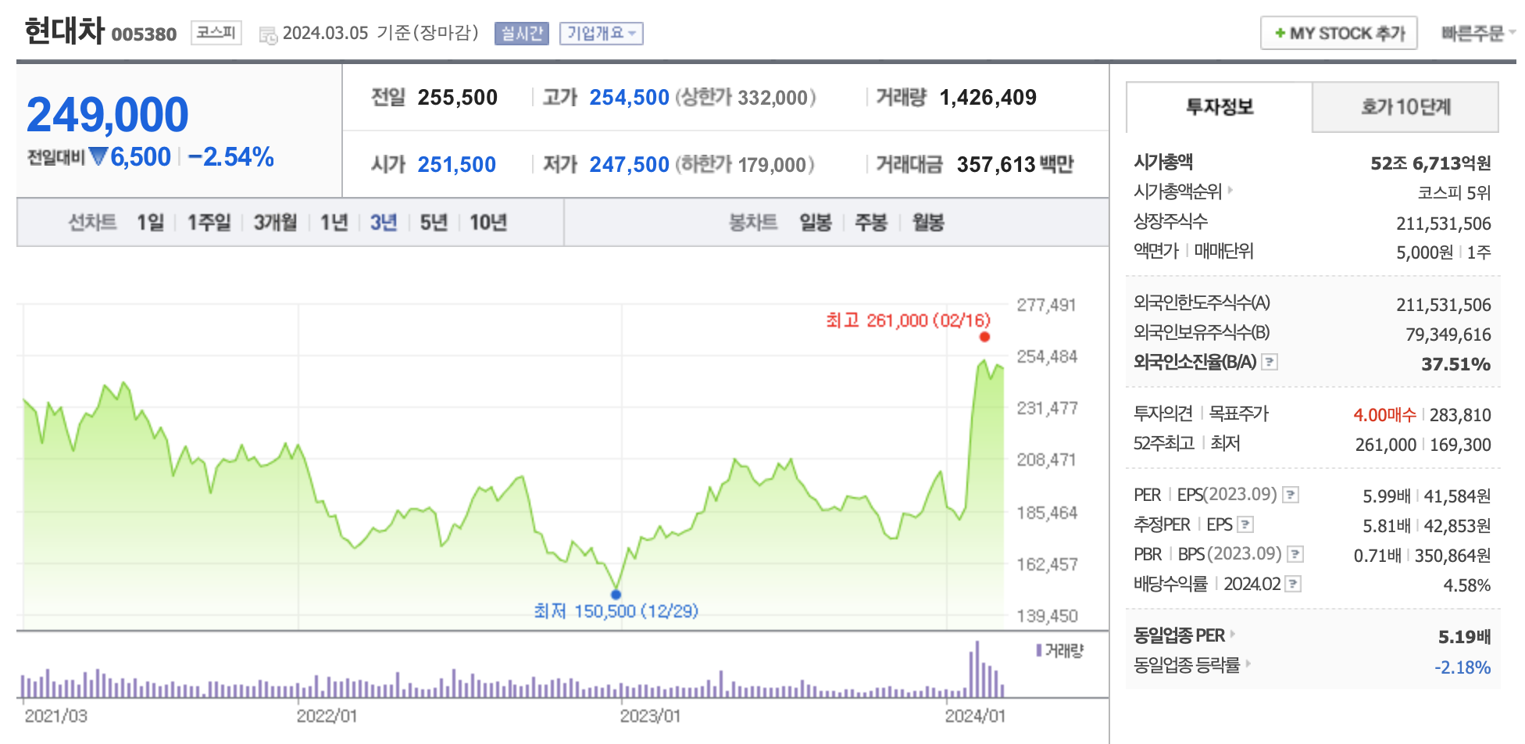The height and width of the screenshot is (744, 1525).
Task: Click the 코스피 5위 rank value
Action: [1454, 193]
